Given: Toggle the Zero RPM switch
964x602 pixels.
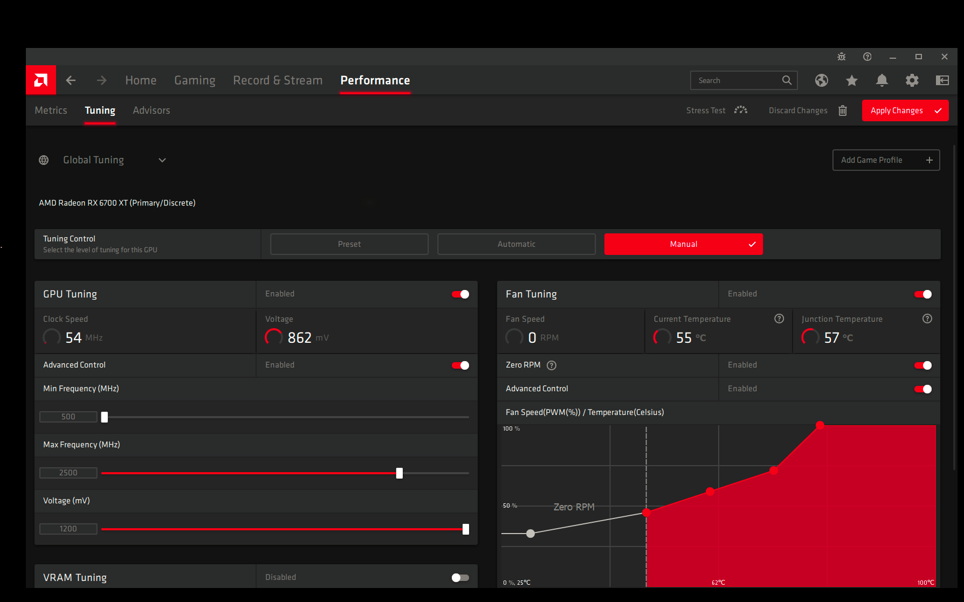Looking at the screenshot, I should click(x=923, y=365).
